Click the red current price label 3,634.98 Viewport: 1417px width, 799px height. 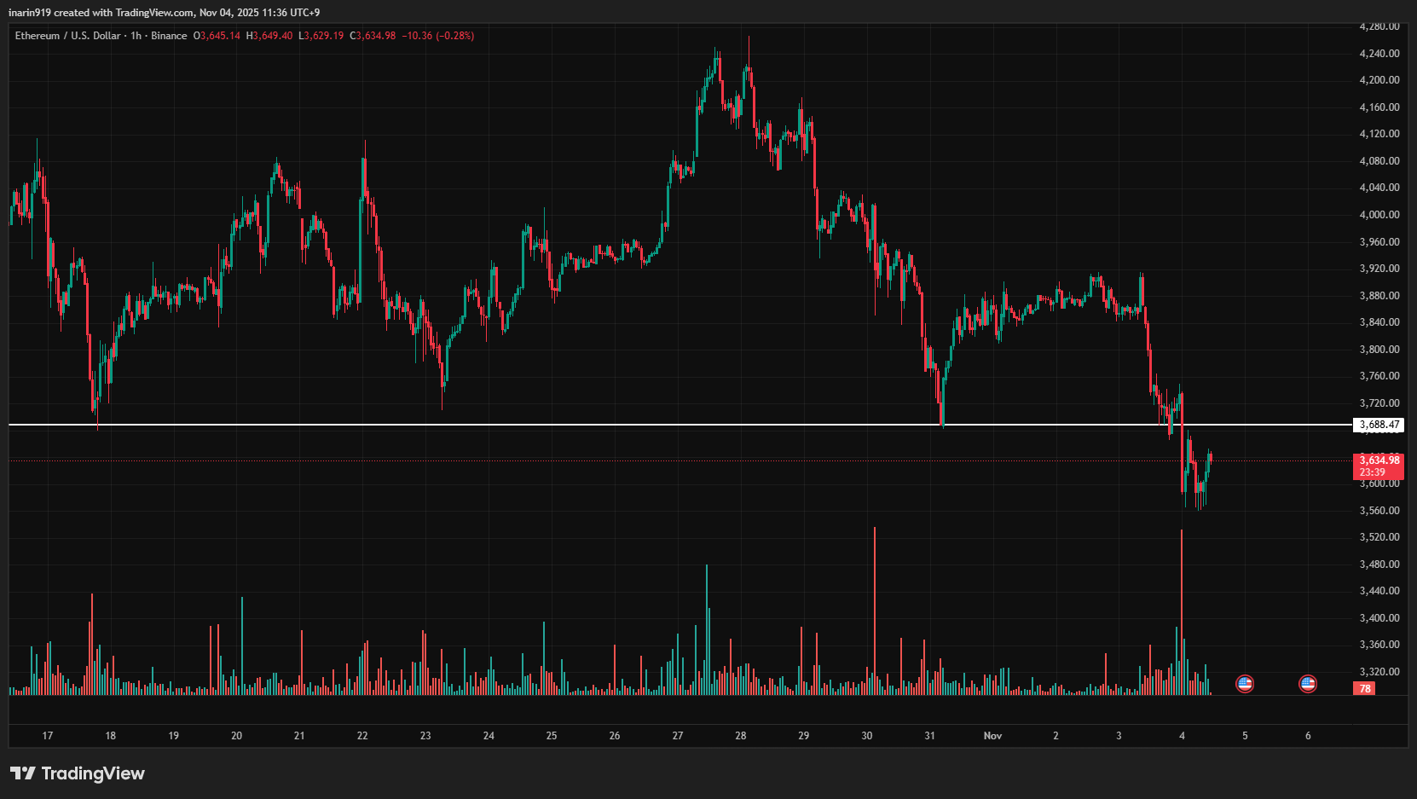(1379, 460)
